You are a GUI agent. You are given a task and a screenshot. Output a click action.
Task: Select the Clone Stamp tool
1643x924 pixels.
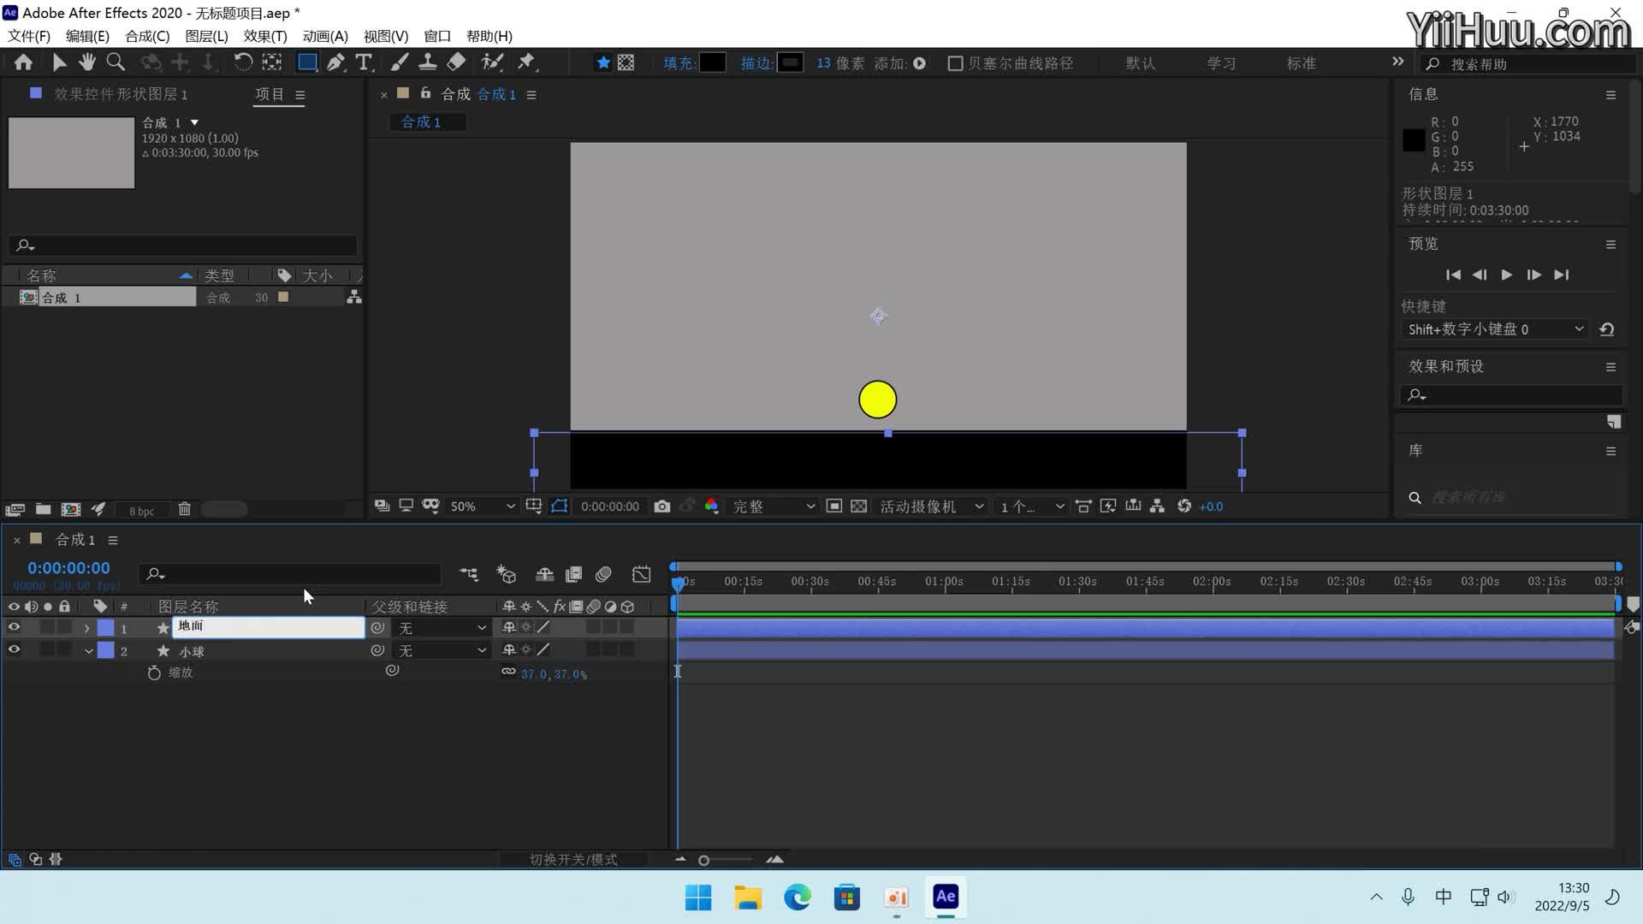[427, 62]
